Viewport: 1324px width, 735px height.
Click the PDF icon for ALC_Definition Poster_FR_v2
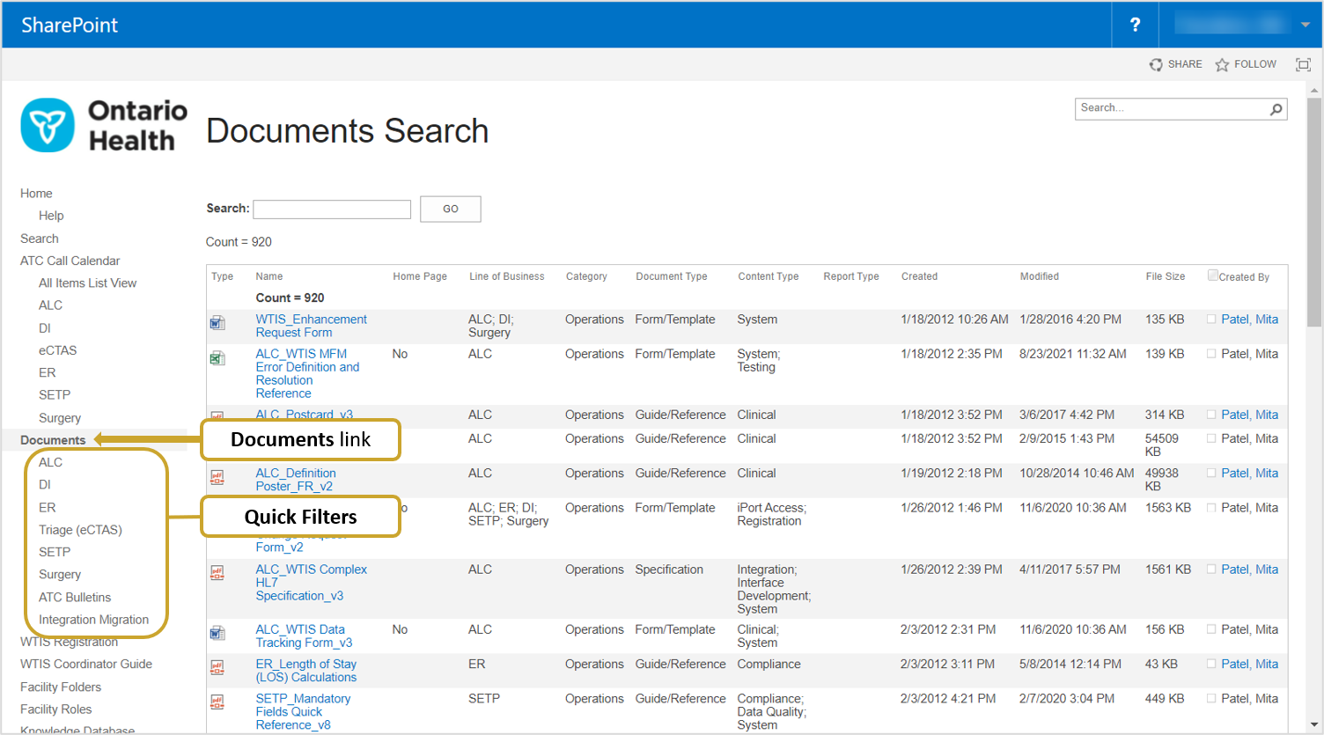(217, 477)
